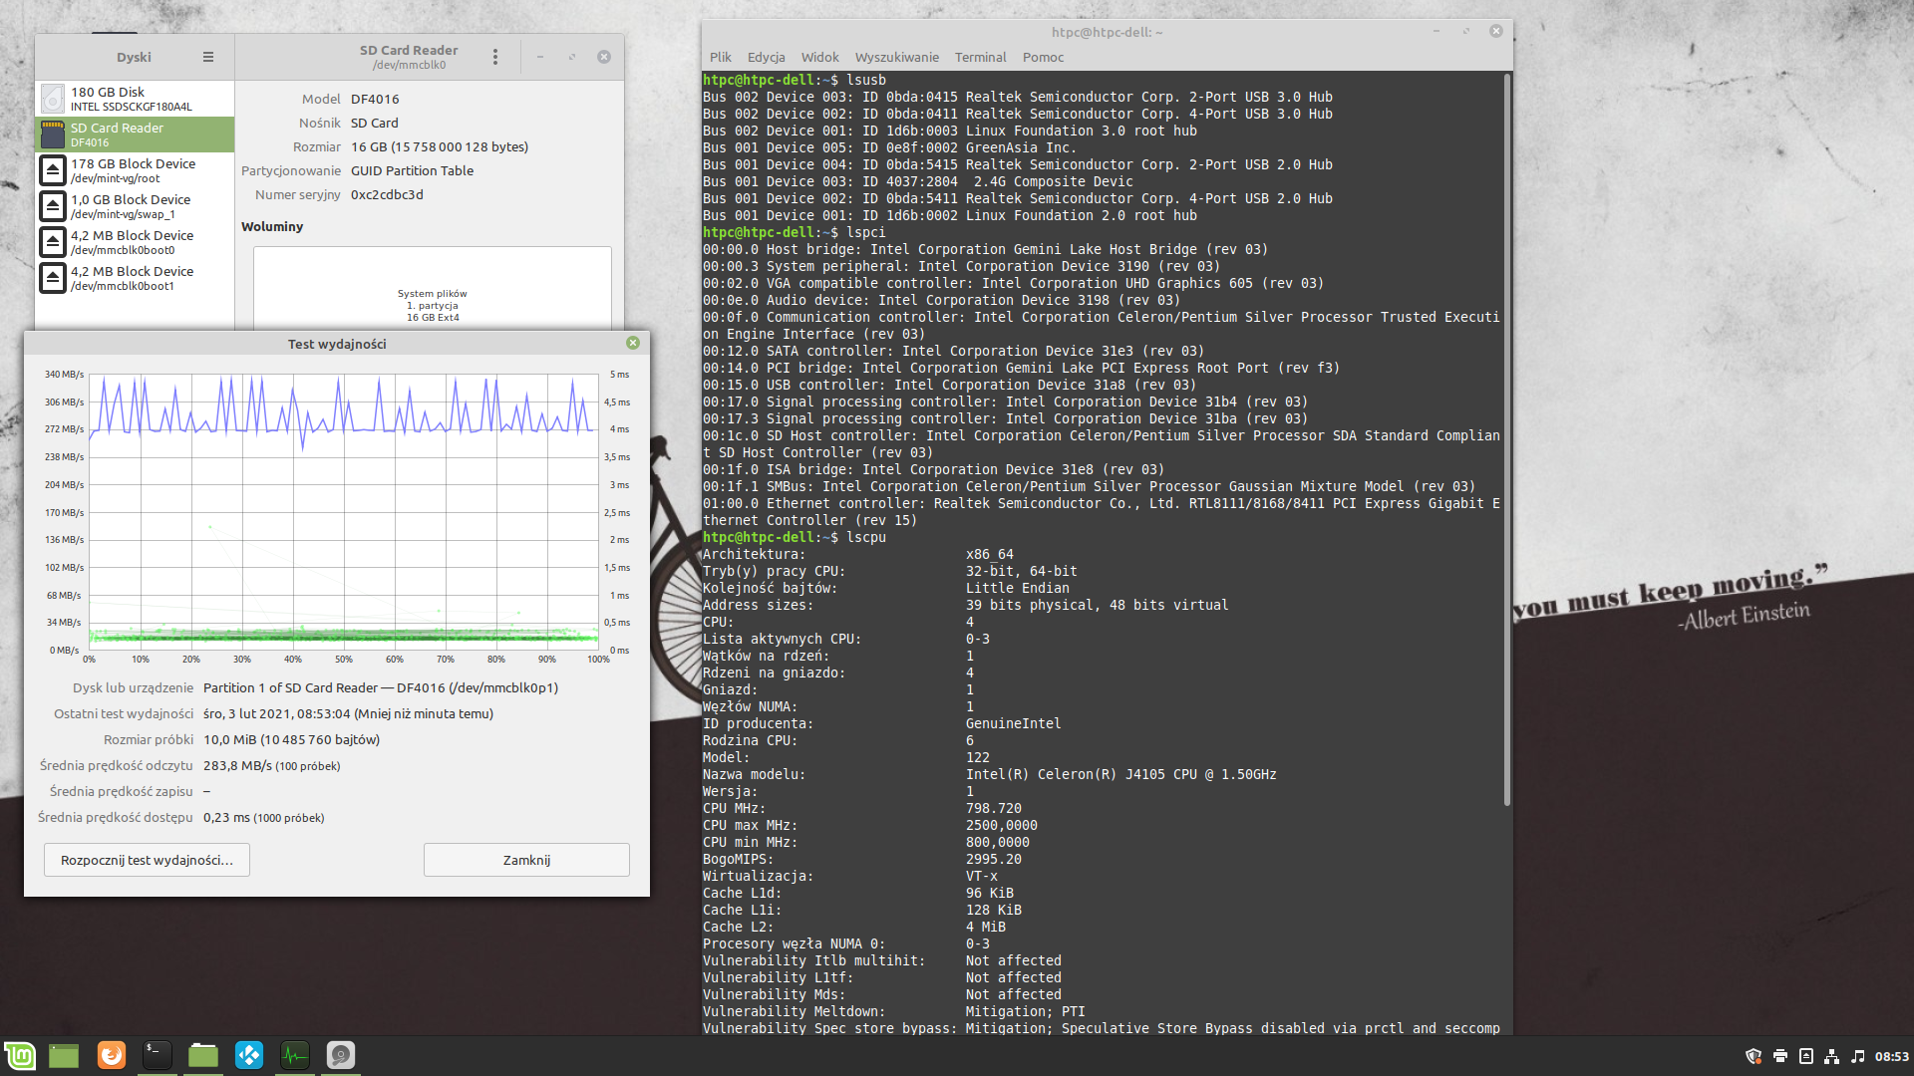
Task: Select the 1,0 GB Block Device swap_1
Action: tap(135, 206)
